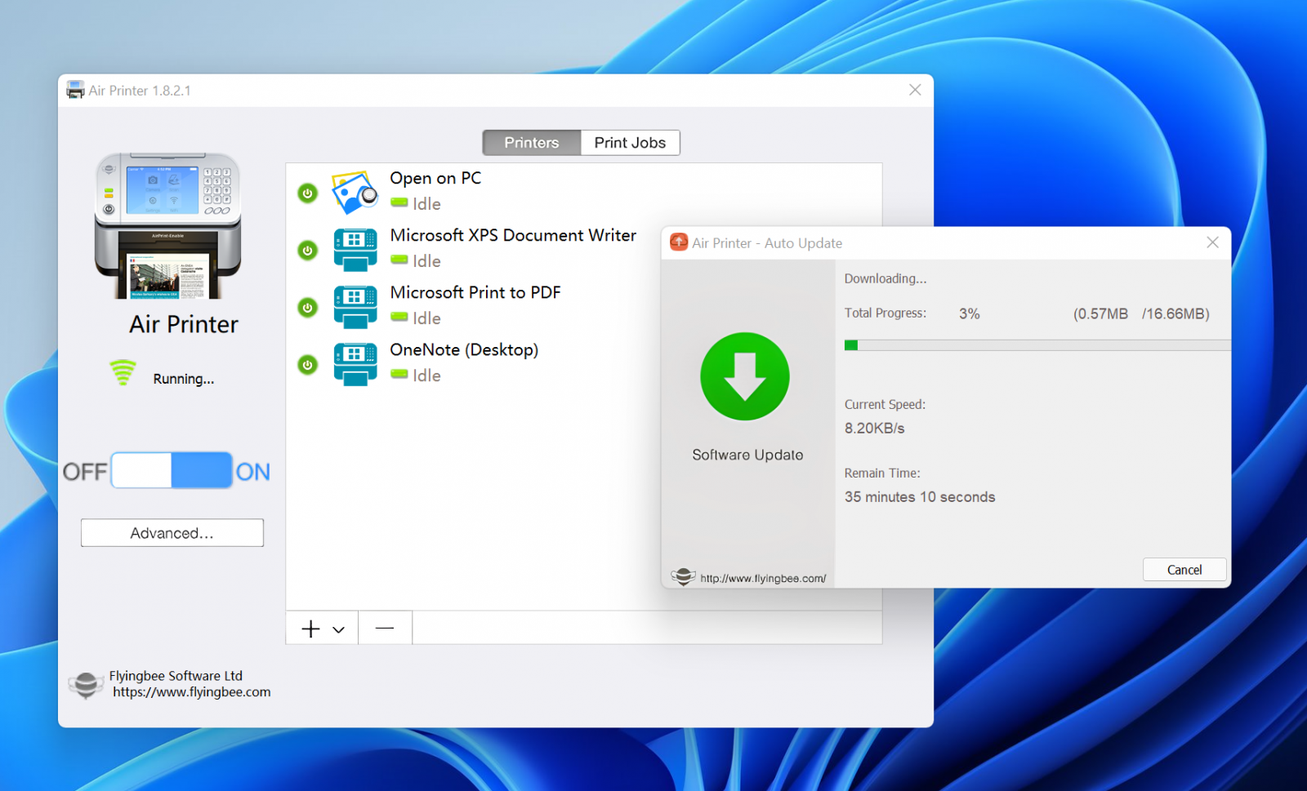Viewport: 1307px width, 791px height.
Task: Switch the Air Printer service ON/OFF slider
Action: click(x=172, y=470)
